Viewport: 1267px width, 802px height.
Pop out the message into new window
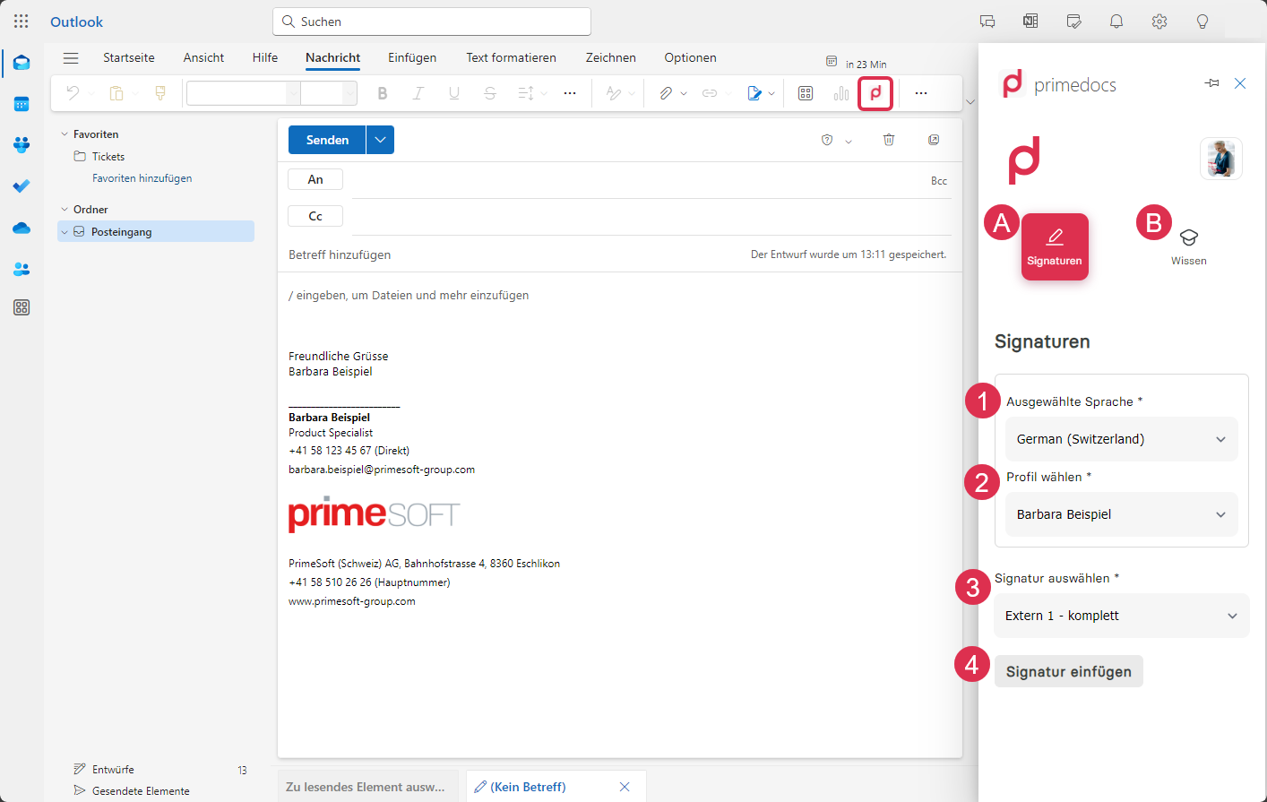934,140
